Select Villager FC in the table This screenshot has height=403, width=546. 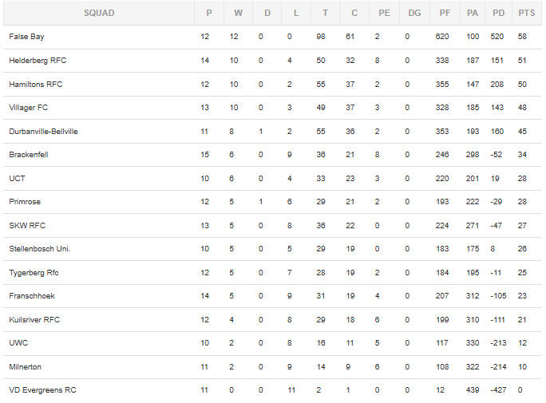[28, 108]
